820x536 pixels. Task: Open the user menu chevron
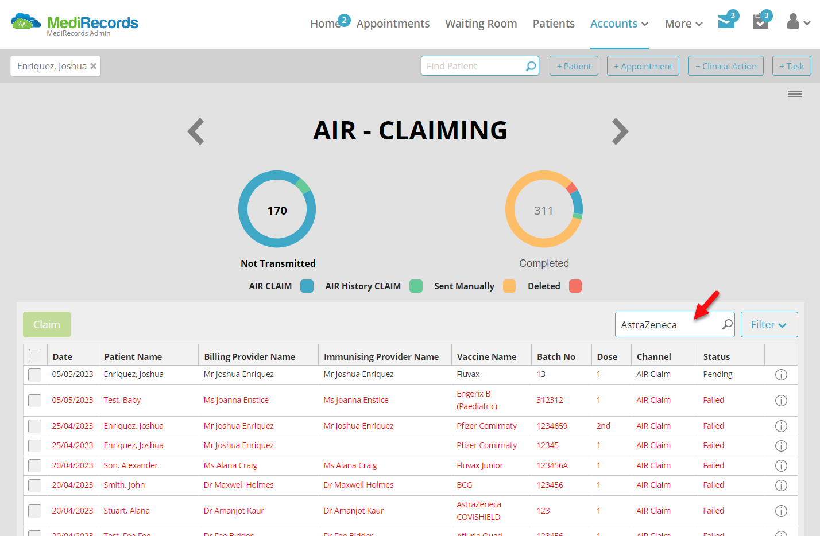tap(807, 23)
